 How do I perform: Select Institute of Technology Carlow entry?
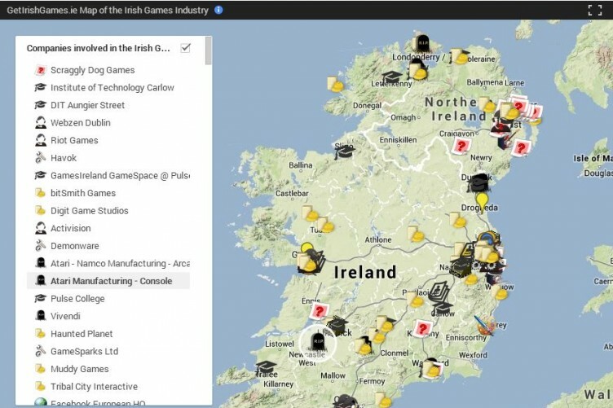tap(112, 88)
